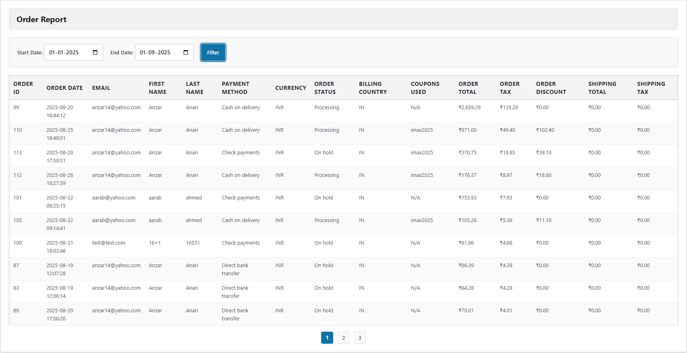Click last name 16531 cell
687x353 pixels.
coord(193,243)
